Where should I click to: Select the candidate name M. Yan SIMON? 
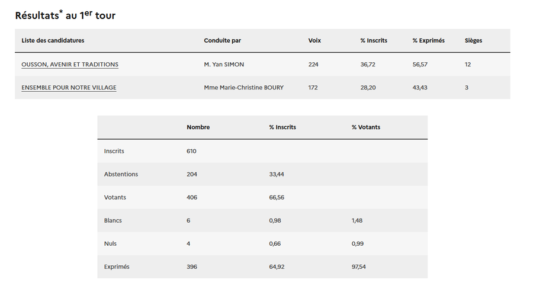[224, 65]
